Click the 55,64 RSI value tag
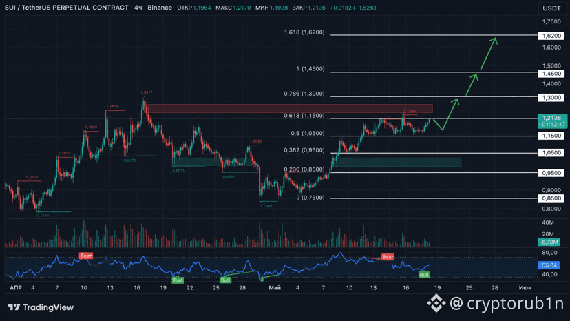This screenshot has height=321, width=570. (549, 265)
